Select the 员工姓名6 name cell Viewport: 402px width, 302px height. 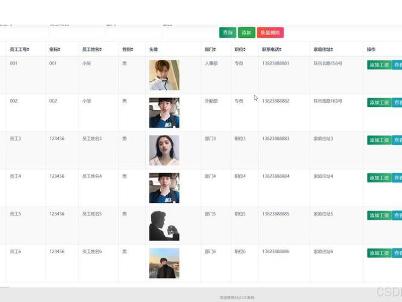tap(92, 251)
